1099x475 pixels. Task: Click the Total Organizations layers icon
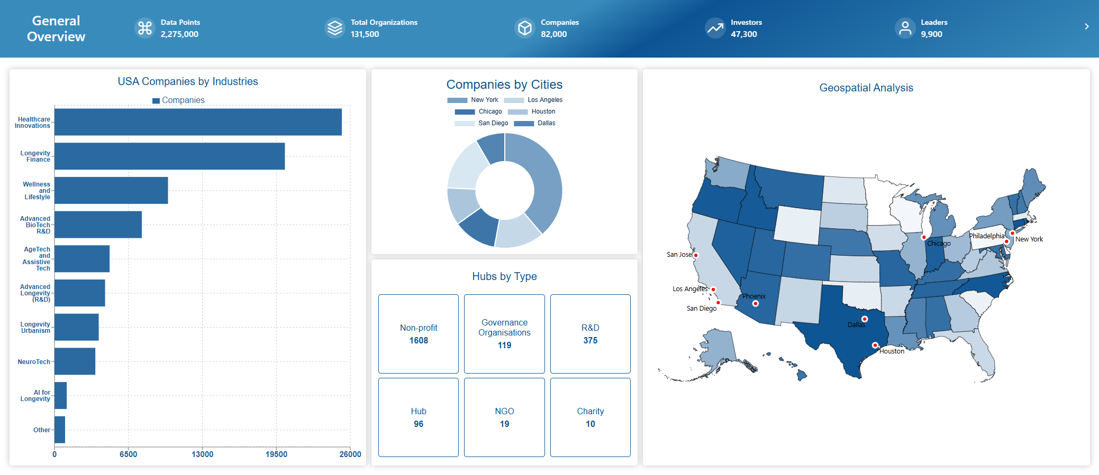334,28
